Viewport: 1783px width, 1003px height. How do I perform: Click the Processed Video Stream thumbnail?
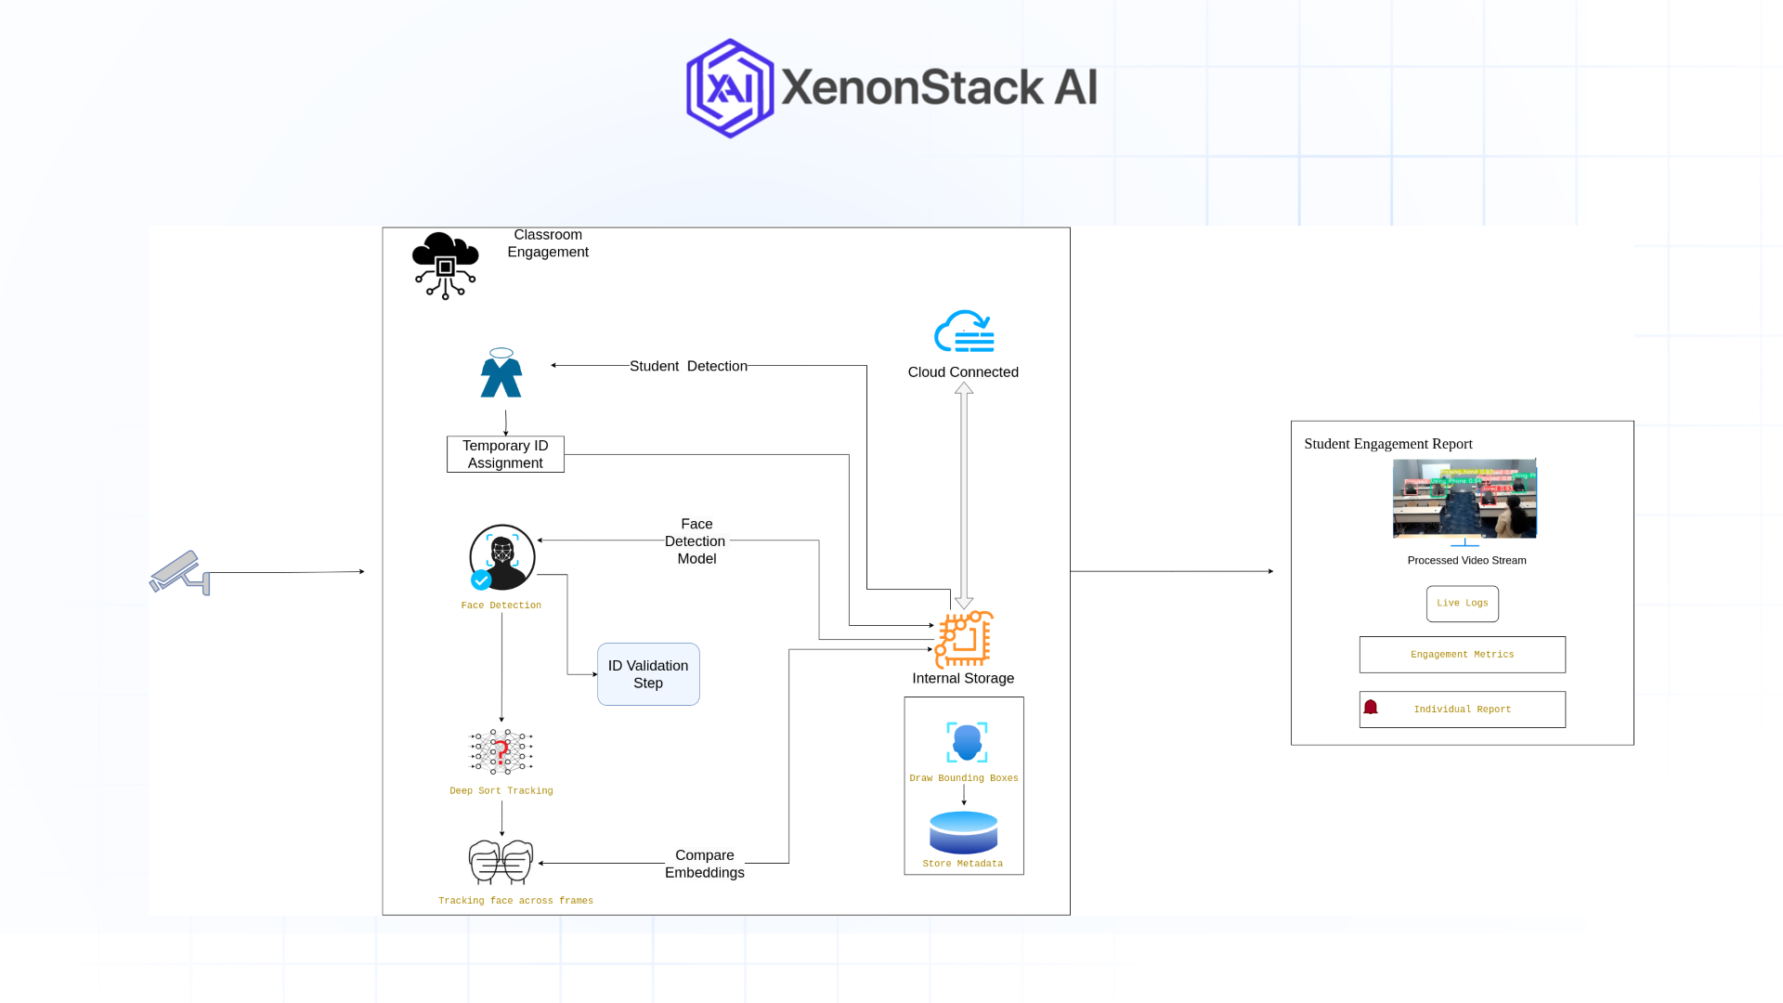pyautogui.click(x=1464, y=499)
